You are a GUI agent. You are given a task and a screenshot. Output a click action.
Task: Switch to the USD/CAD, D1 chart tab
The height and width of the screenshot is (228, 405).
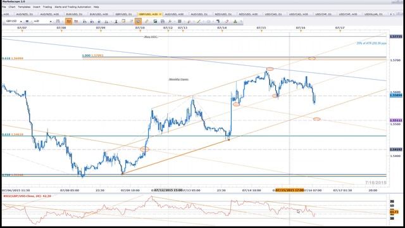(273, 14)
